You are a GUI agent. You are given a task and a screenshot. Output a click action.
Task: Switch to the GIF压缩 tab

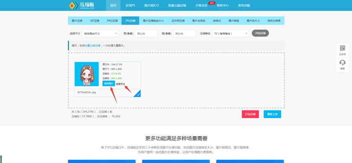pos(95,21)
